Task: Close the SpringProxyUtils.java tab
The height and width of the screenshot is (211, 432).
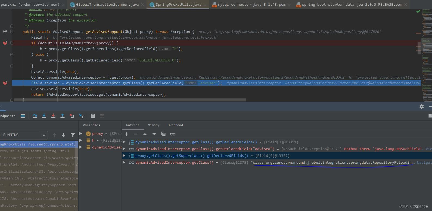Action: coord(205,5)
